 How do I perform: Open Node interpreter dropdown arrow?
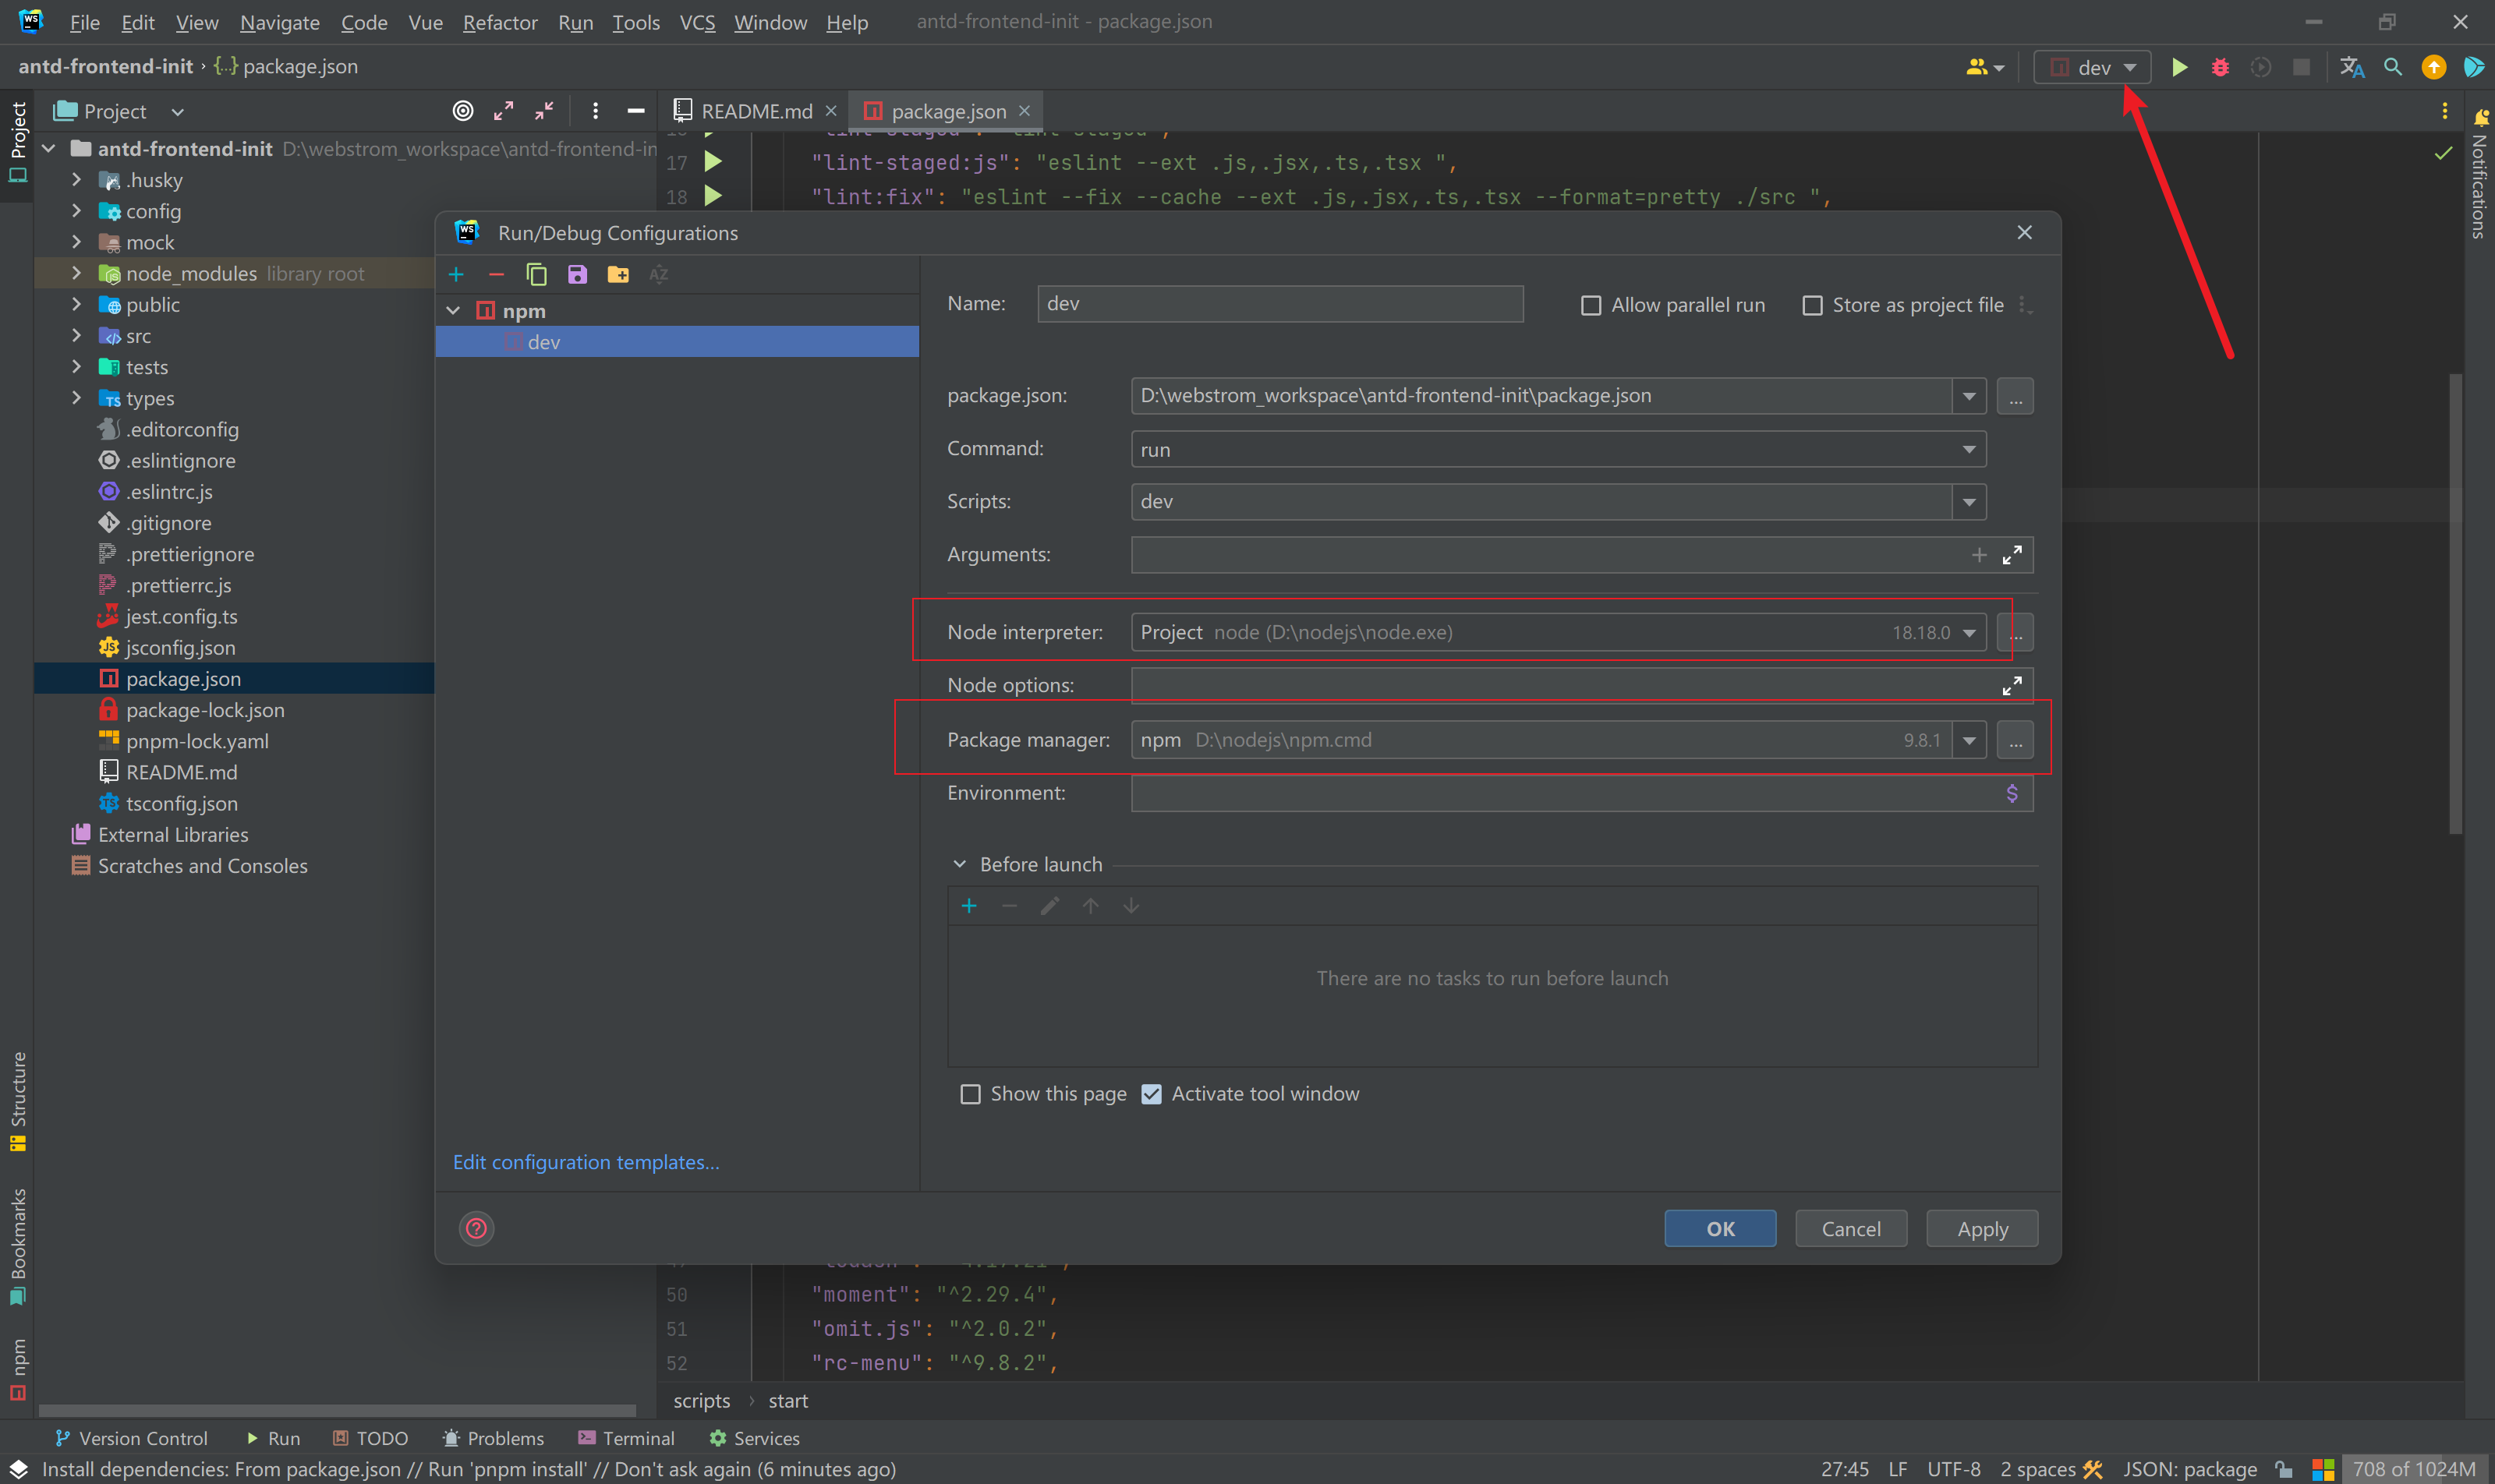[1969, 632]
